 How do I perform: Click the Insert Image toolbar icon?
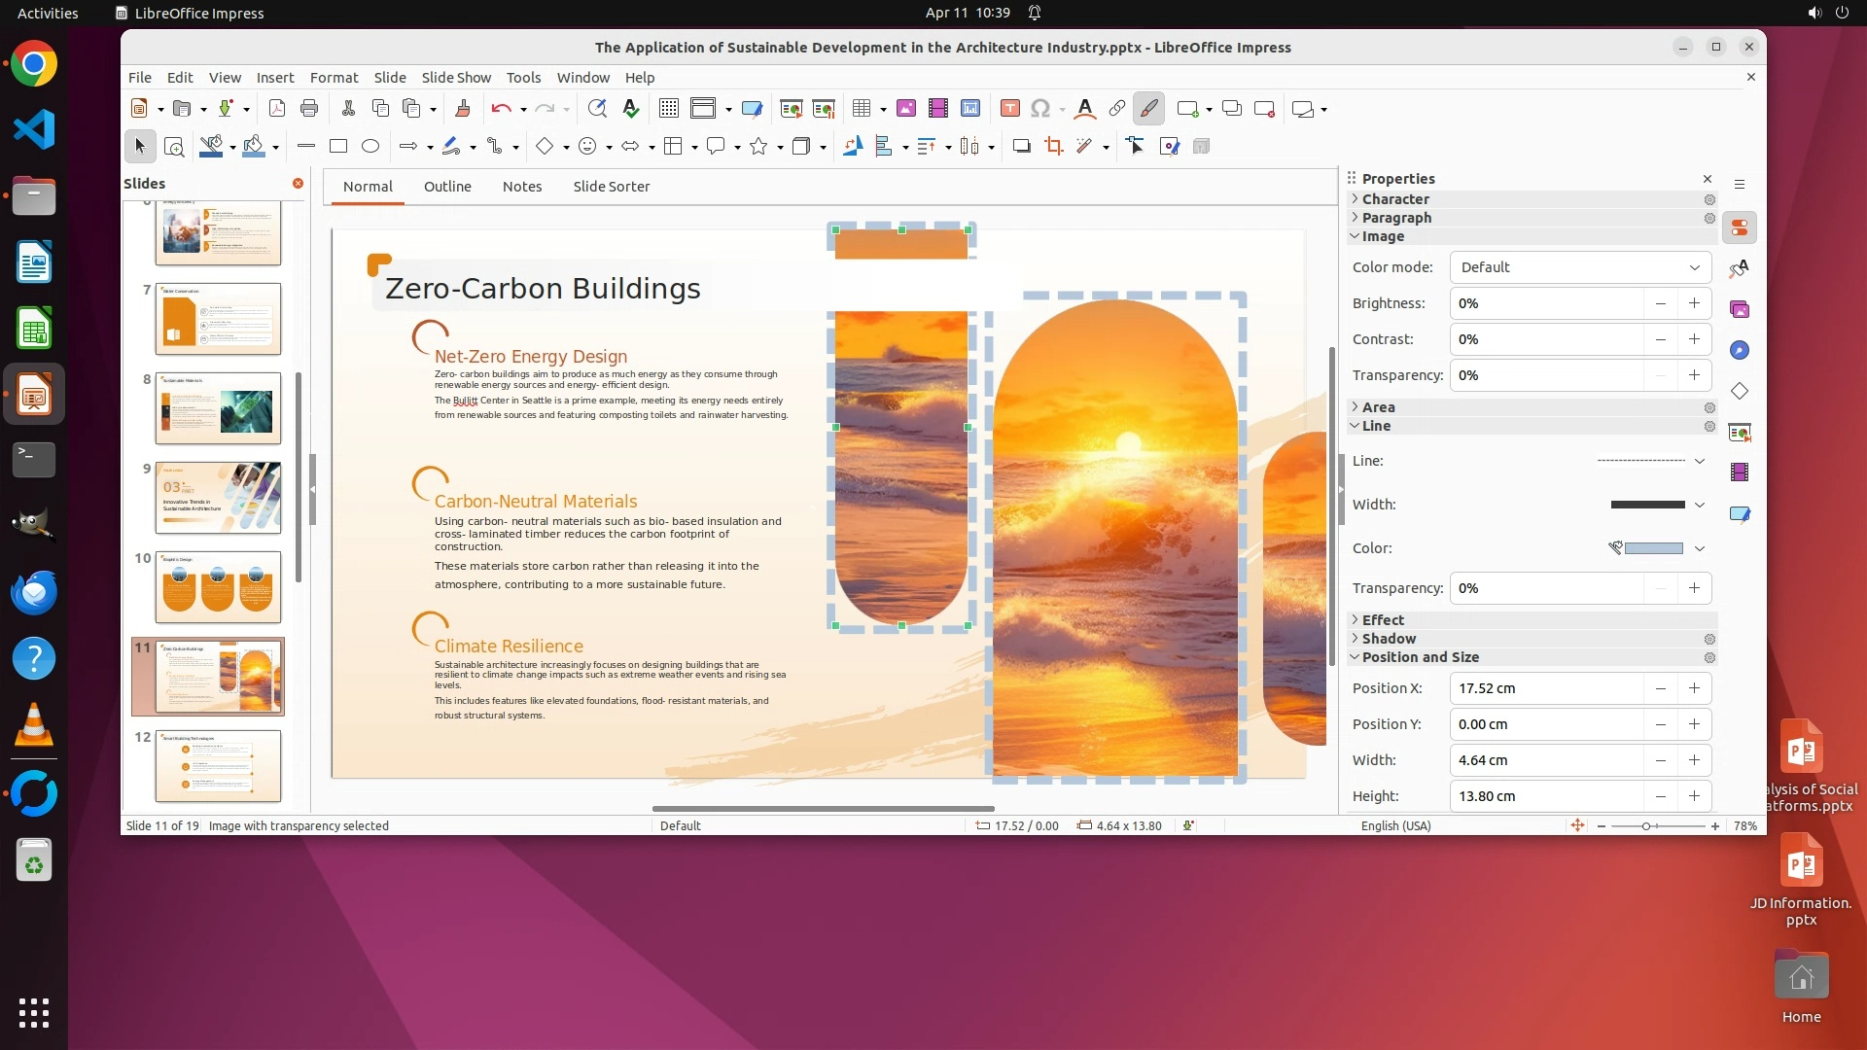coord(905,109)
